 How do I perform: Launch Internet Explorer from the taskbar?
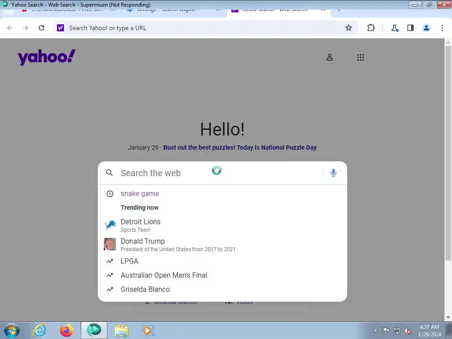tap(39, 330)
